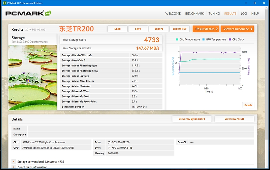Image resolution: width=270 pixels, height=170 pixels.
Task: Select 'Storage - Battlefield 3' row
Action: [x=111, y=60]
